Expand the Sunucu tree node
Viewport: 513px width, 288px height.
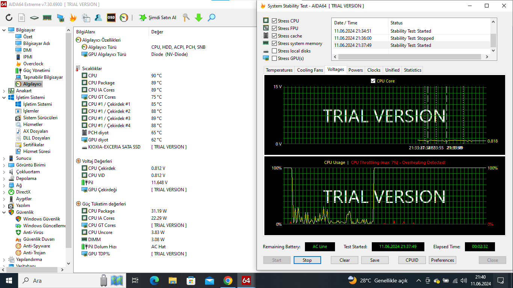pyautogui.click(x=4, y=158)
